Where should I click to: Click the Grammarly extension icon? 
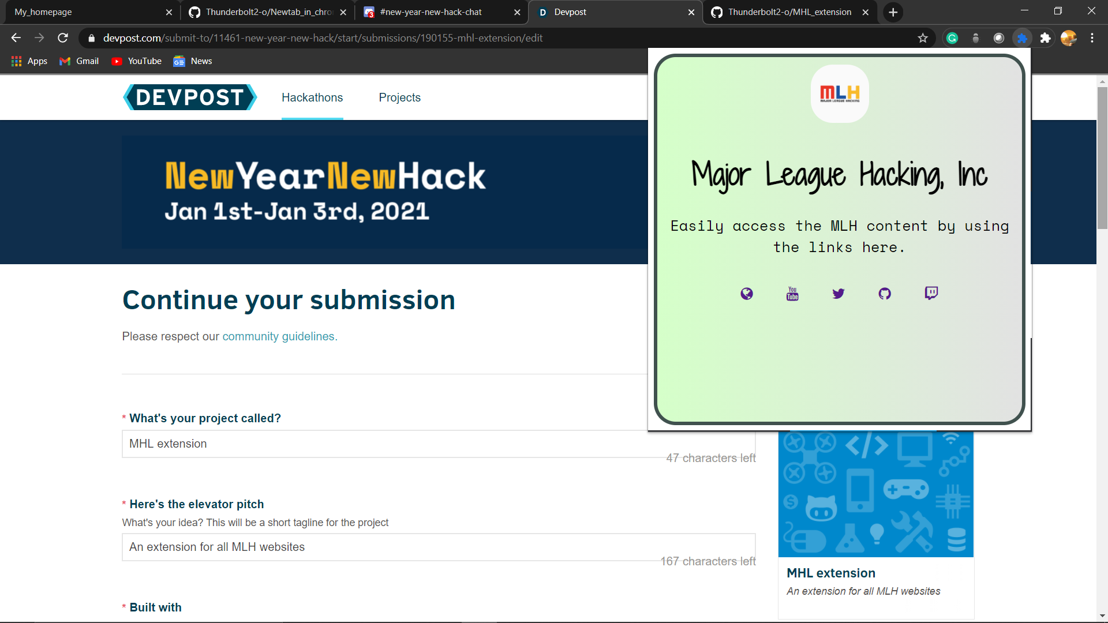(x=952, y=38)
